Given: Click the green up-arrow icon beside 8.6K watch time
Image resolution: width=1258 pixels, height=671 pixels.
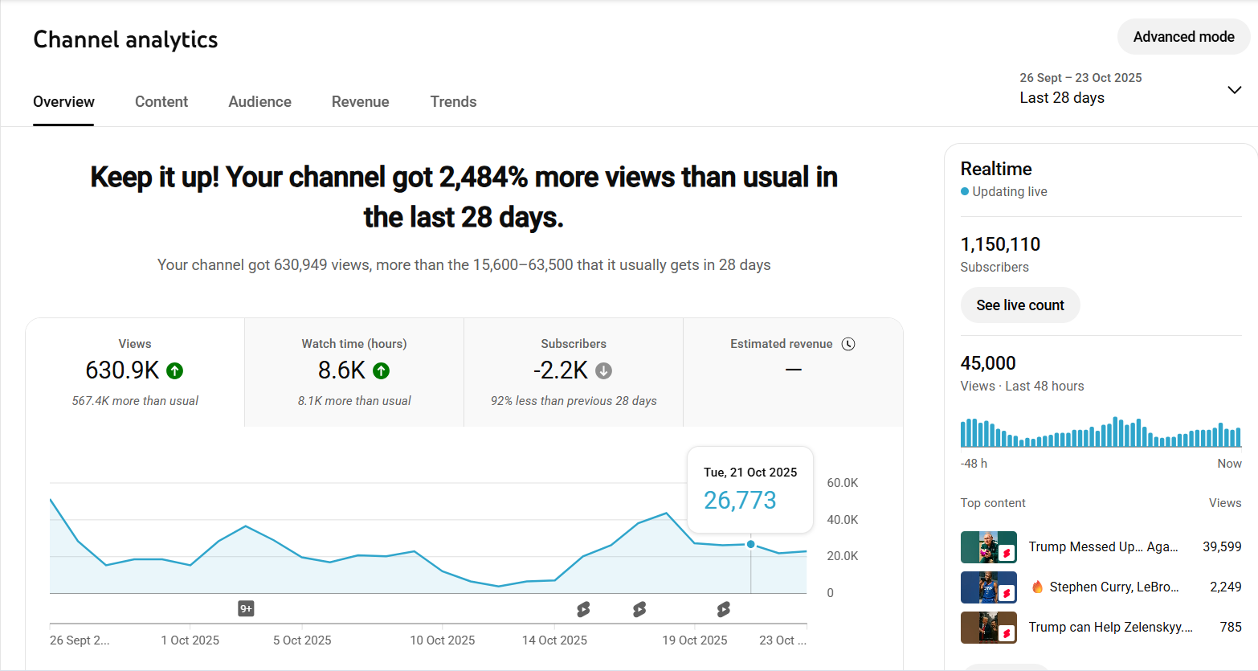Looking at the screenshot, I should click(x=382, y=370).
